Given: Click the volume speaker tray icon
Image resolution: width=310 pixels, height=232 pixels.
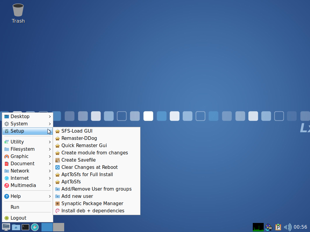Looking at the screenshot, I should tap(287, 227).
